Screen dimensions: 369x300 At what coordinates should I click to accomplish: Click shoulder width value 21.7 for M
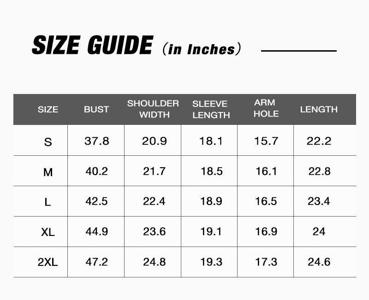[x=154, y=171]
